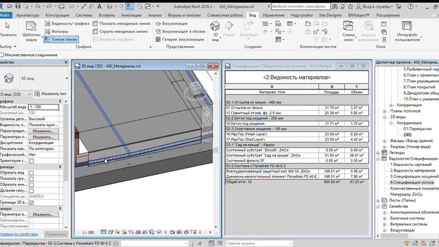This screenshot has height=247, width=439.
Task: Toggle Показать гра... checkbox
Action: coord(32,179)
